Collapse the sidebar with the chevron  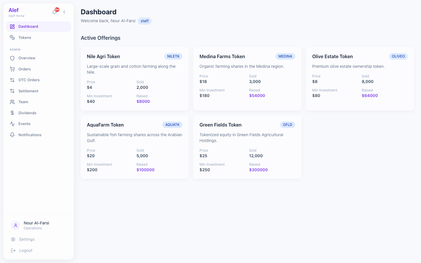(x=64, y=12)
